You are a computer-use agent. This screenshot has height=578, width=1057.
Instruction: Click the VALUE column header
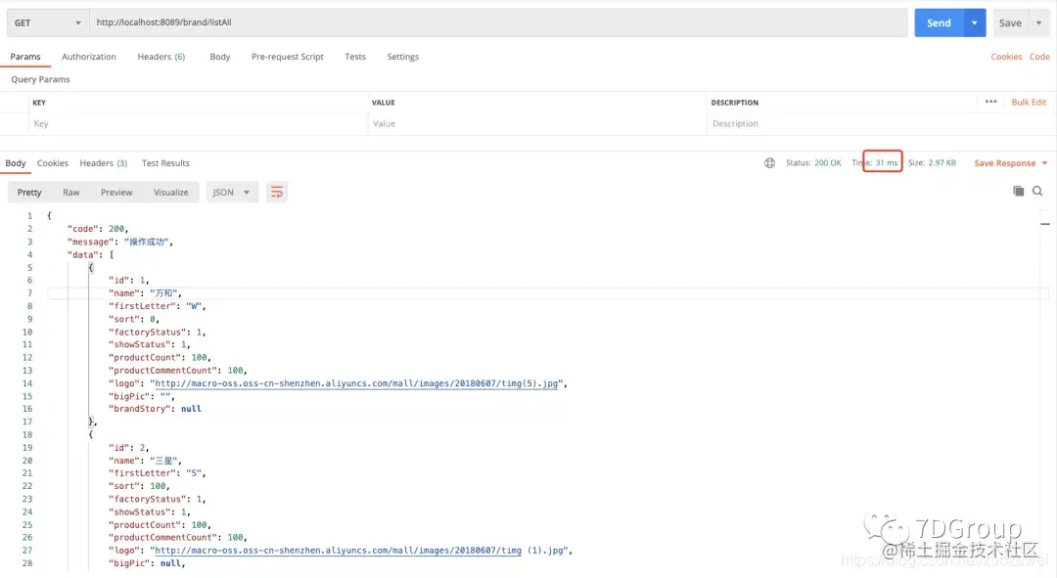pyautogui.click(x=383, y=103)
